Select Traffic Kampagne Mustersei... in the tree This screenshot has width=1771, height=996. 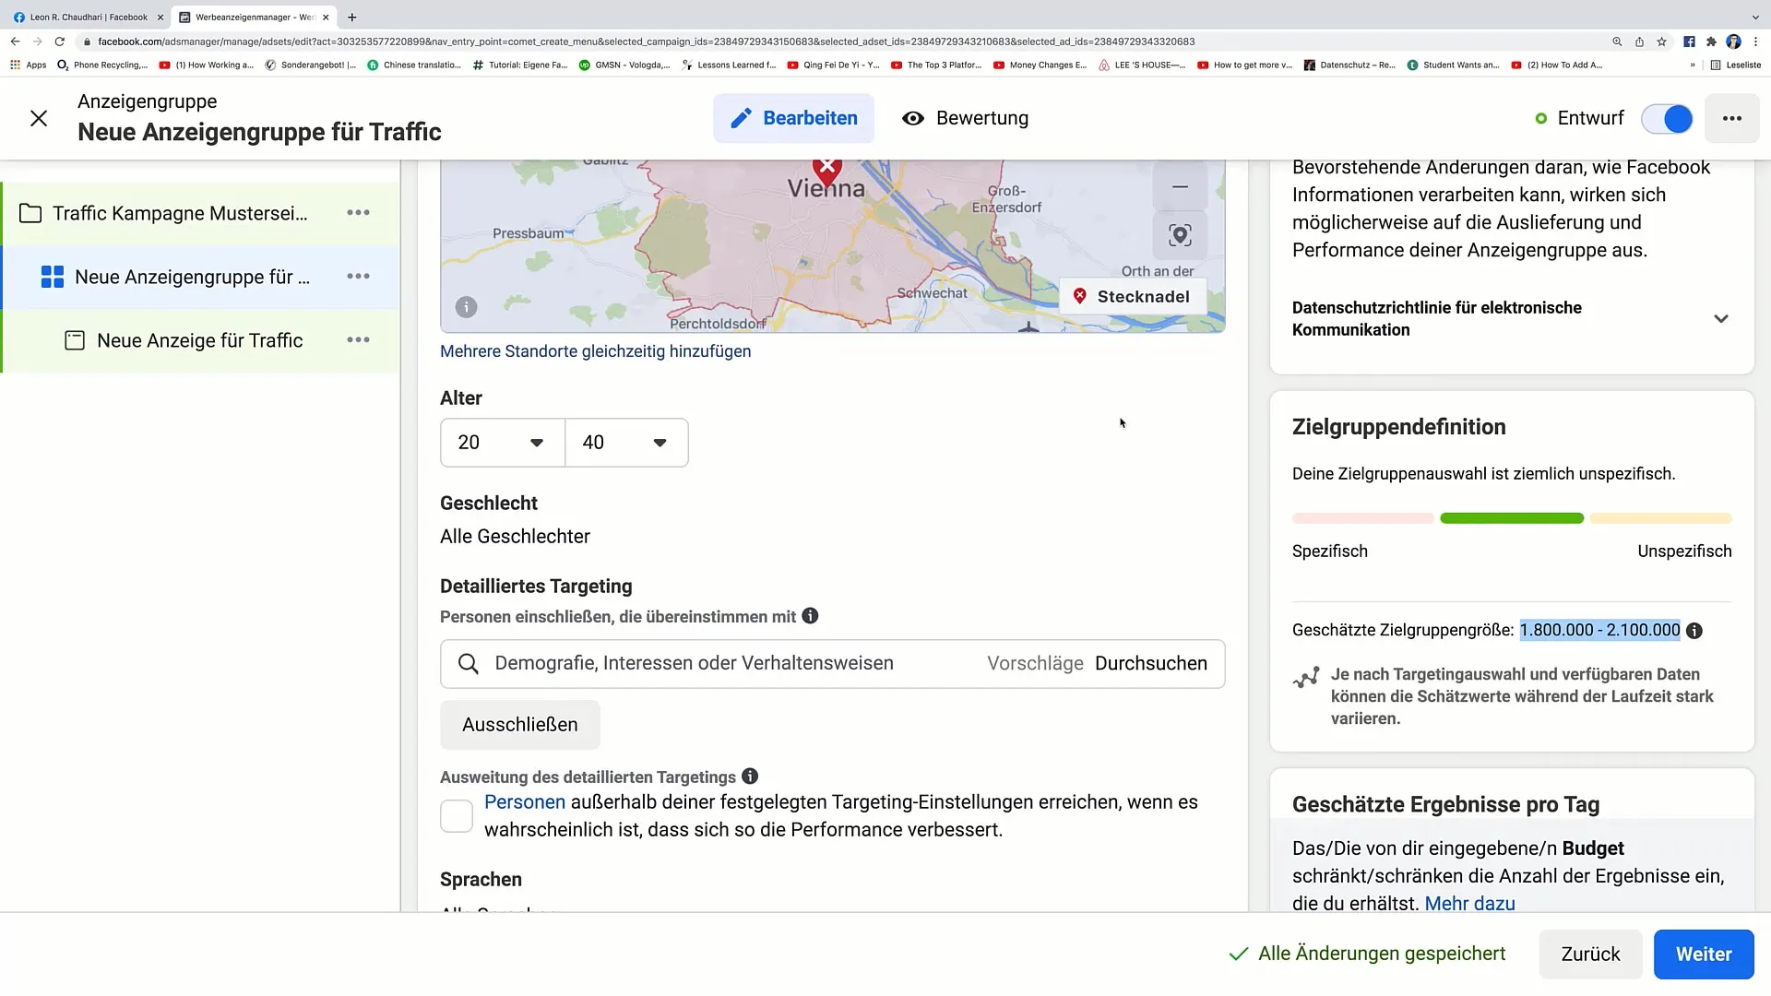tap(180, 213)
